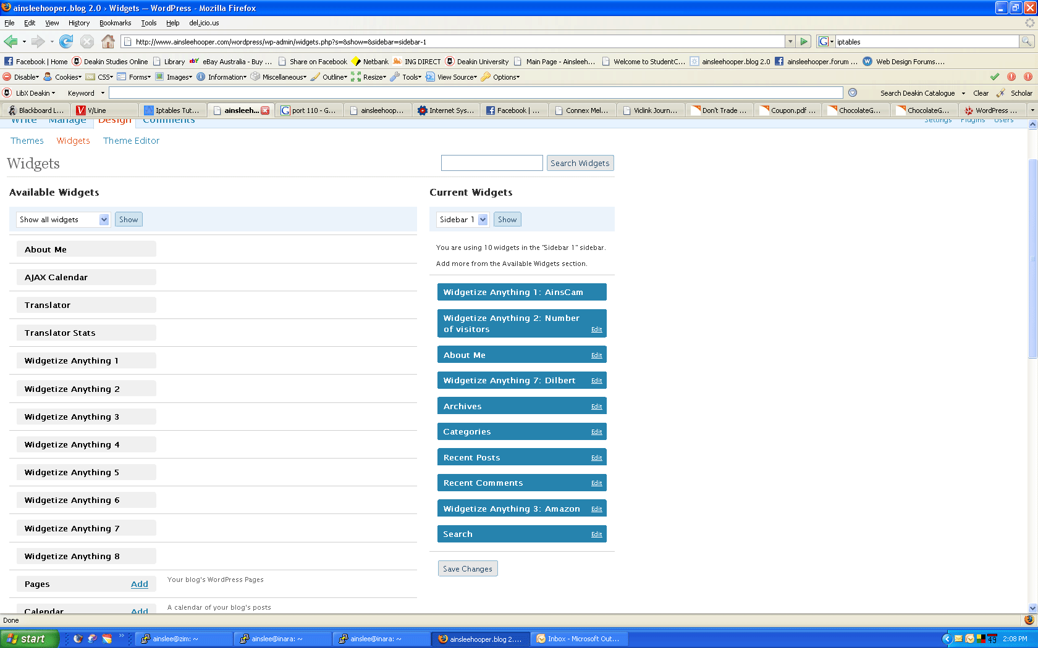Screen dimensions: 1038x648
Task: Switch to the Iptables Tutorial browser tab
Action: (x=173, y=110)
